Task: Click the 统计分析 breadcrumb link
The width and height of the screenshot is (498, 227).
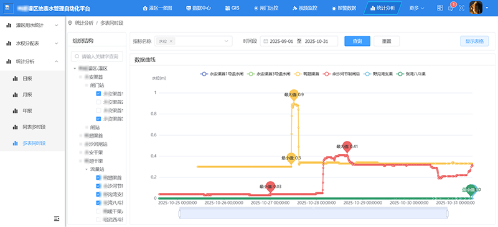Action: (84, 23)
